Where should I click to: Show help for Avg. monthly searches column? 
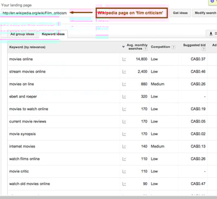pos(145,49)
